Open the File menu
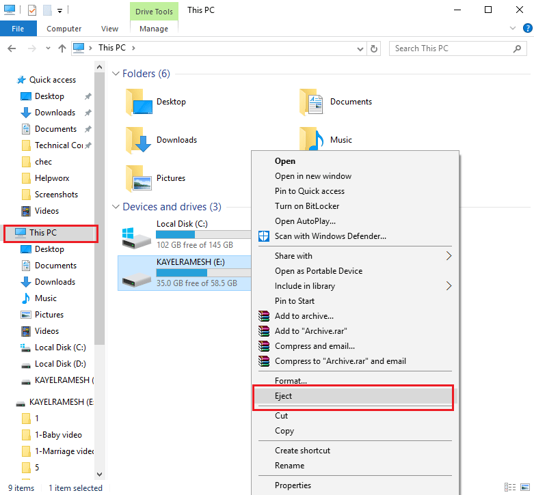 pos(18,29)
